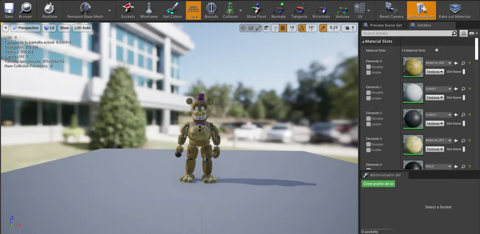The width and height of the screenshot is (480, 234).
Task: Select the translate transform gizmo icon
Action: pos(243,28)
